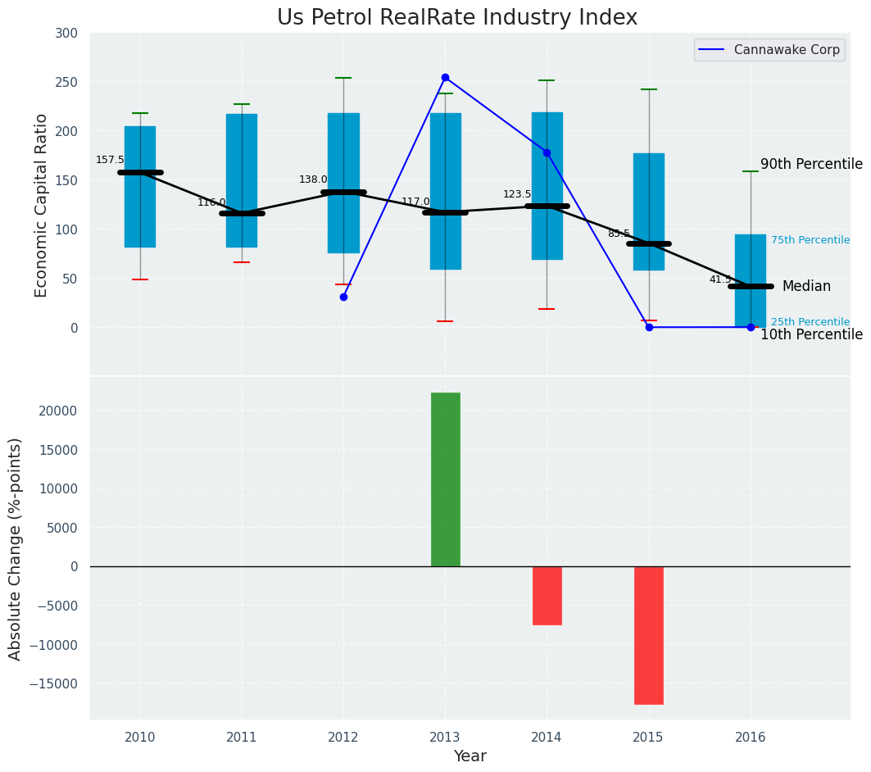Select the 10th Percentile annotation
Image resolution: width=871 pixels, height=772 pixels.
pyautogui.click(x=810, y=335)
